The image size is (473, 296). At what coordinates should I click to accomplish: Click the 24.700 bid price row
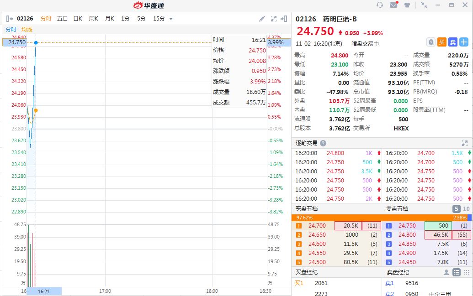[317, 226]
